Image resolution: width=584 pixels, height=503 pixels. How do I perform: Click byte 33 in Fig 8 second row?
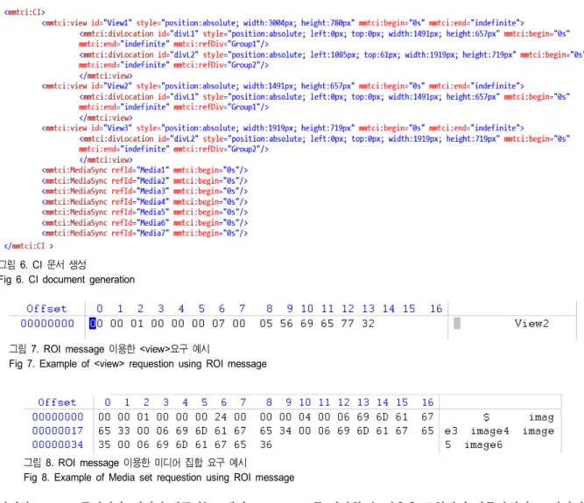pyautogui.click(x=123, y=430)
